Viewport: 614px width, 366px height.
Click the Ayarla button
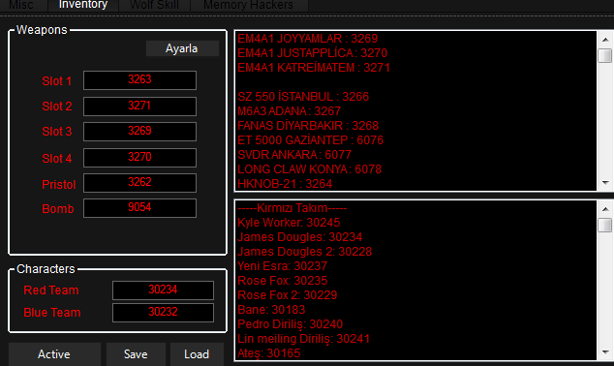[x=182, y=48]
